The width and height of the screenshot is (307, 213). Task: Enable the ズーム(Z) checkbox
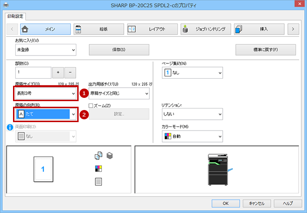[x=91, y=106]
